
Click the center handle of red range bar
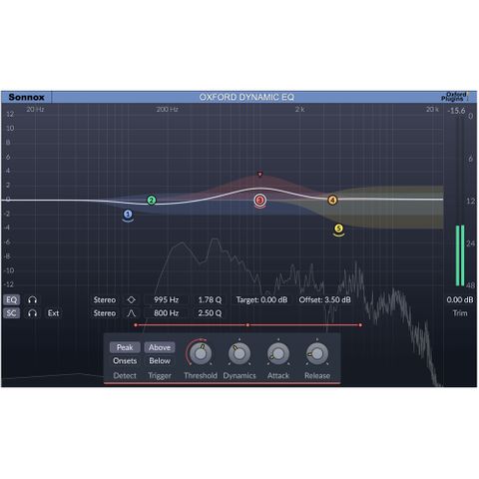tap(247, 325)
